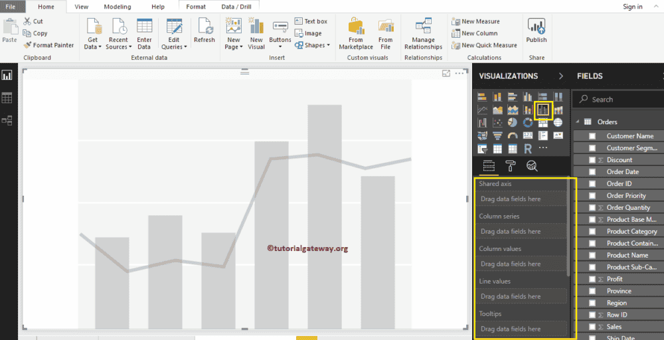Switch to the Modeling ribbon tab

tap(118, 7)
